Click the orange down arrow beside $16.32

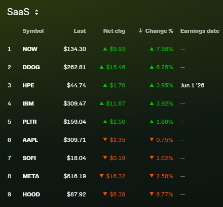pyautogui.click(x=101, y=176)
